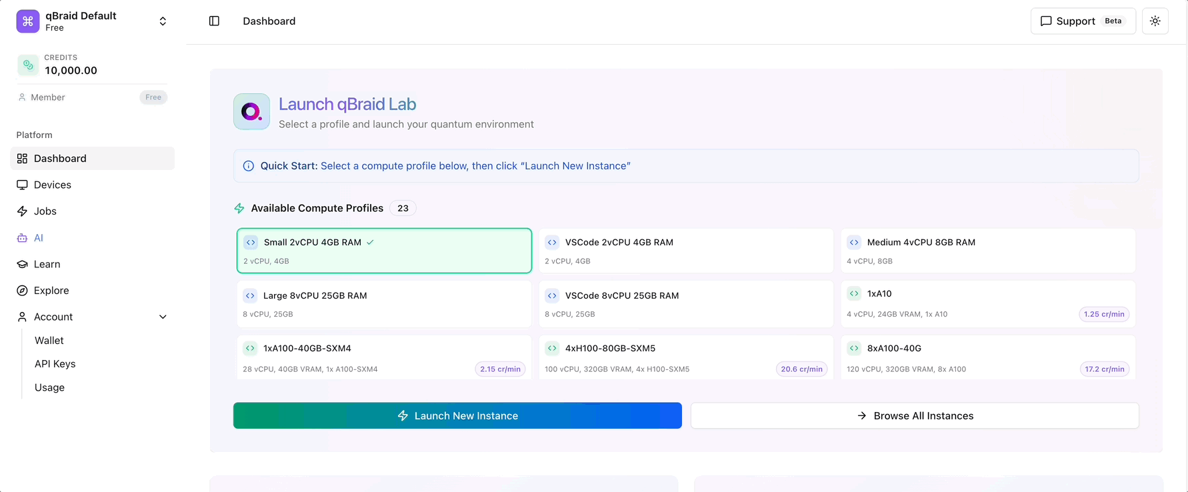Open API Keys under Account
Screen dimensions: 1188x492
[x=55, y=364]
